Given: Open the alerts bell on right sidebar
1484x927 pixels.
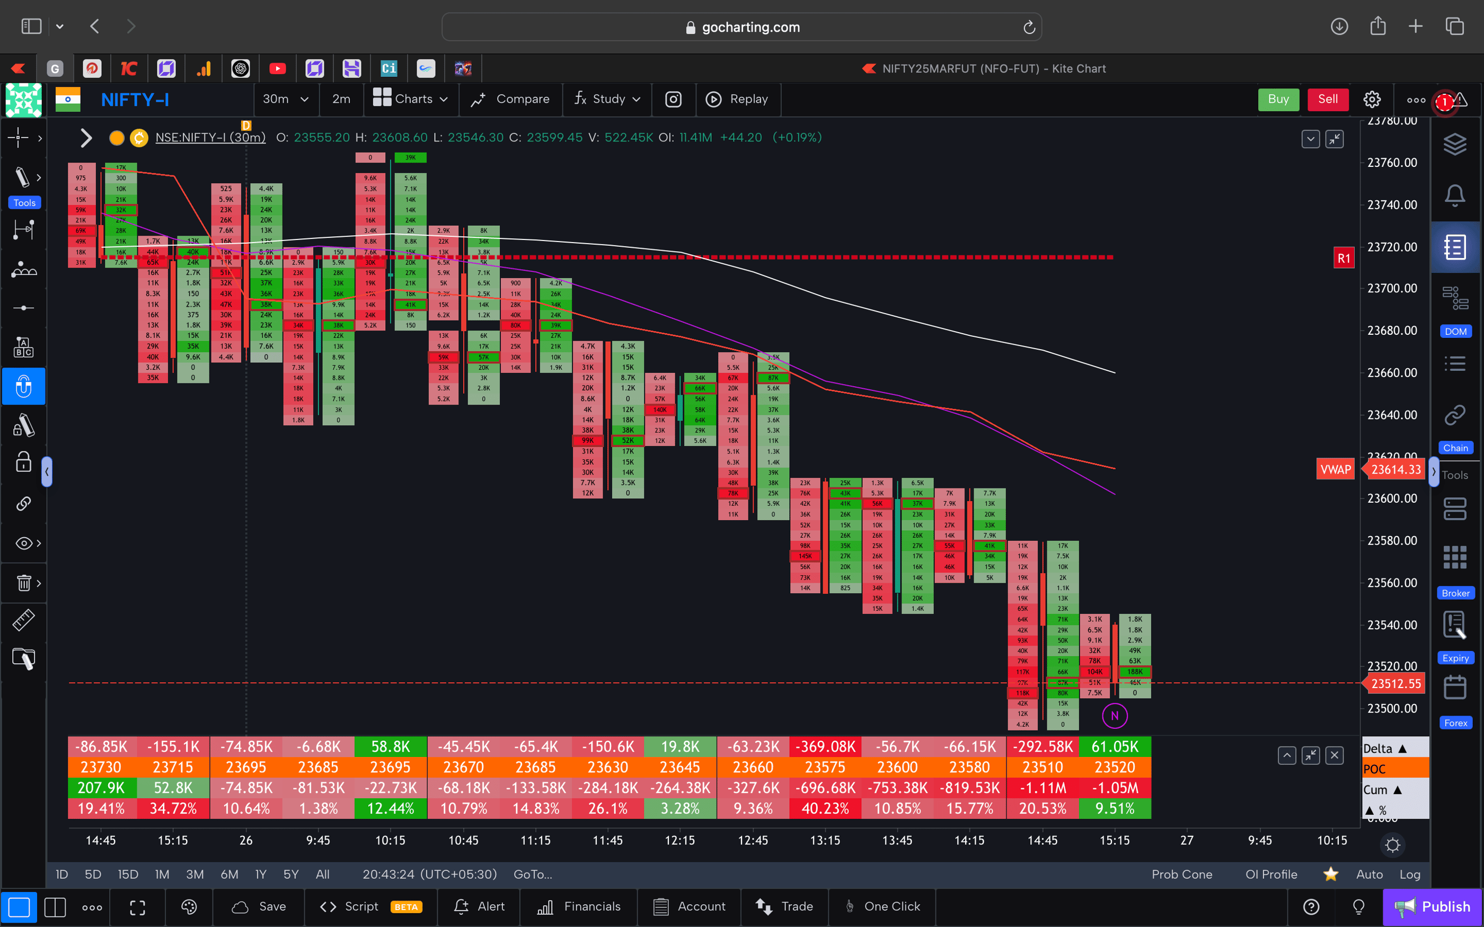Looking at the screenshot, I should 1456,195.
